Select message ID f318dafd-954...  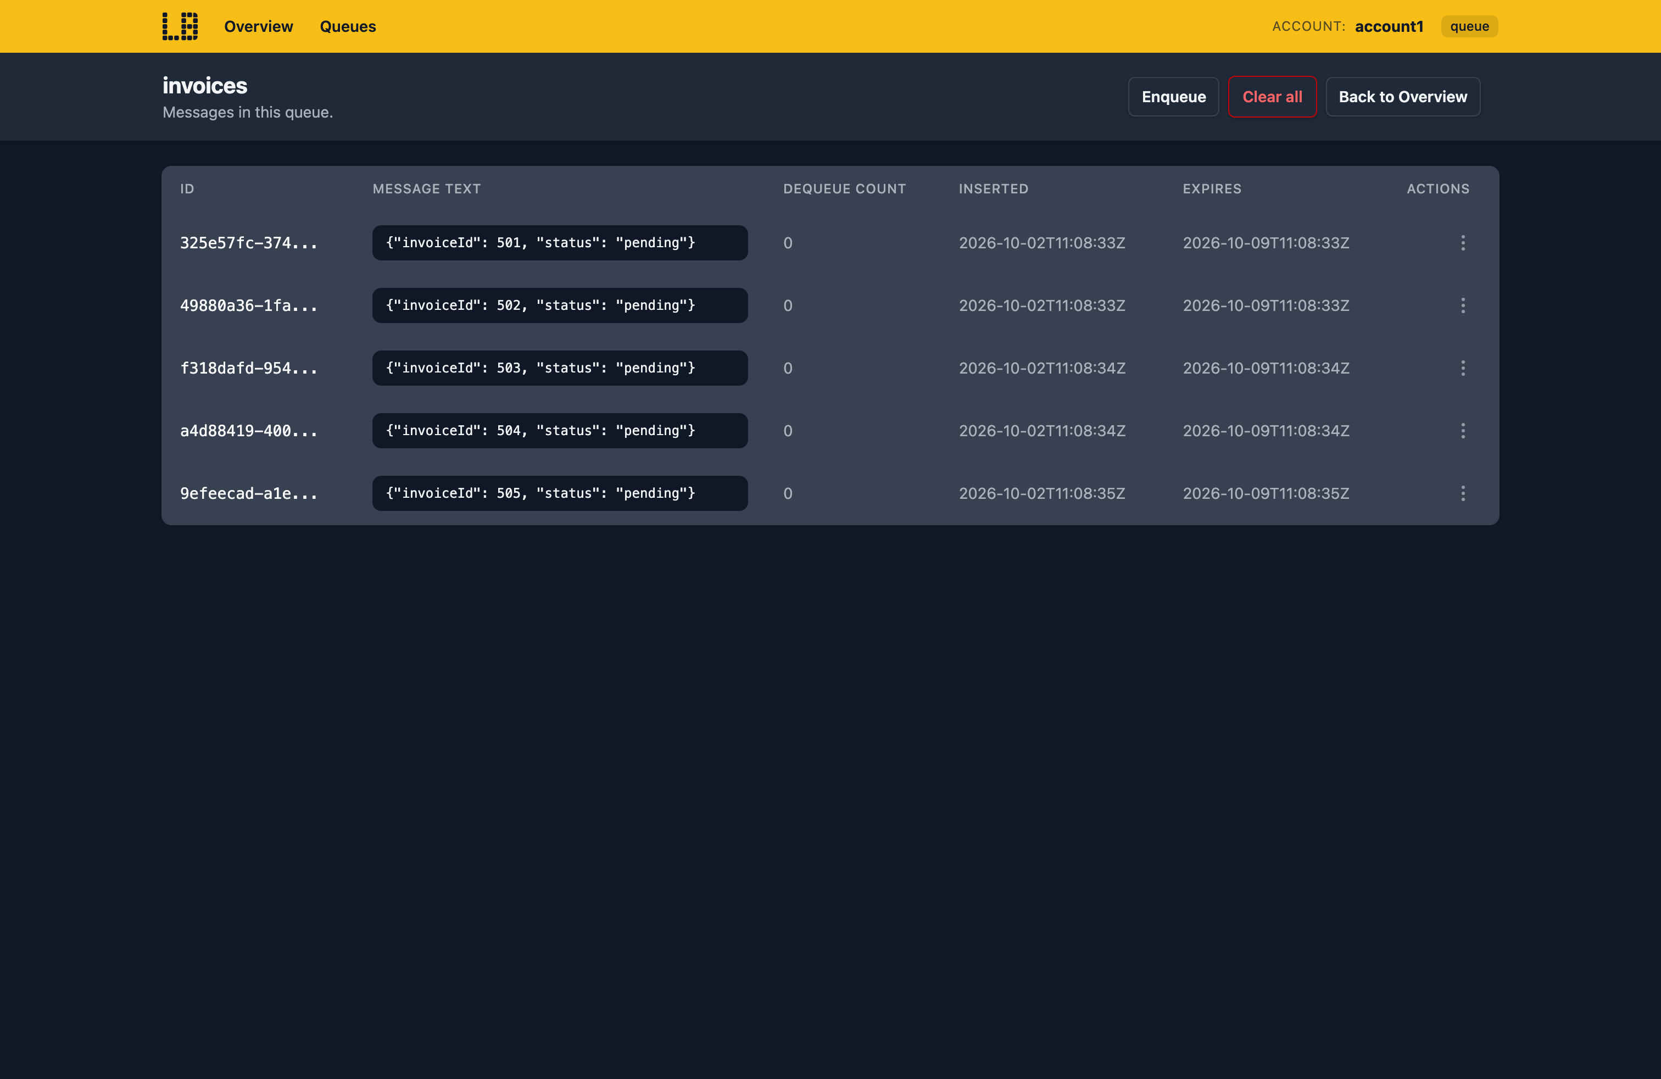[x=248, y=368]
